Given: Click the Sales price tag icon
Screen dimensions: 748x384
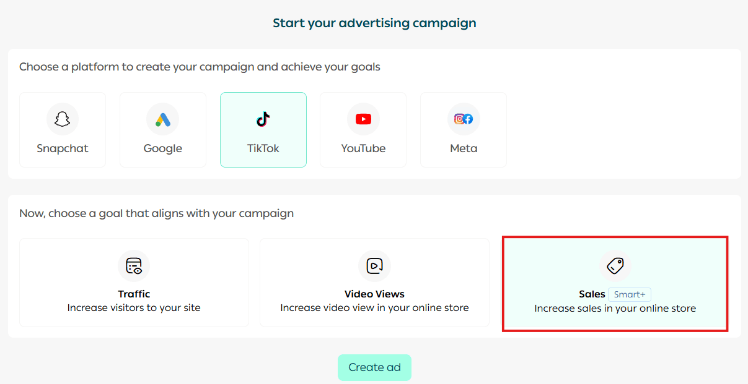Looking at the screenshot, I should point(615,266).
